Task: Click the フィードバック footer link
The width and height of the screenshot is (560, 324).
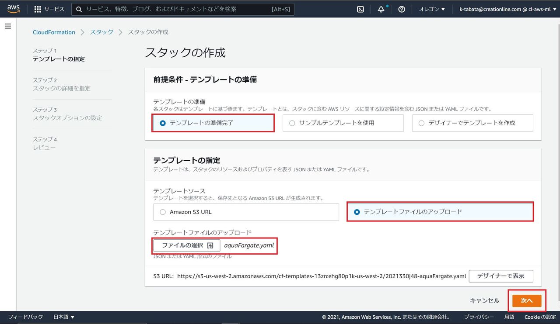Action: [25, 317]
